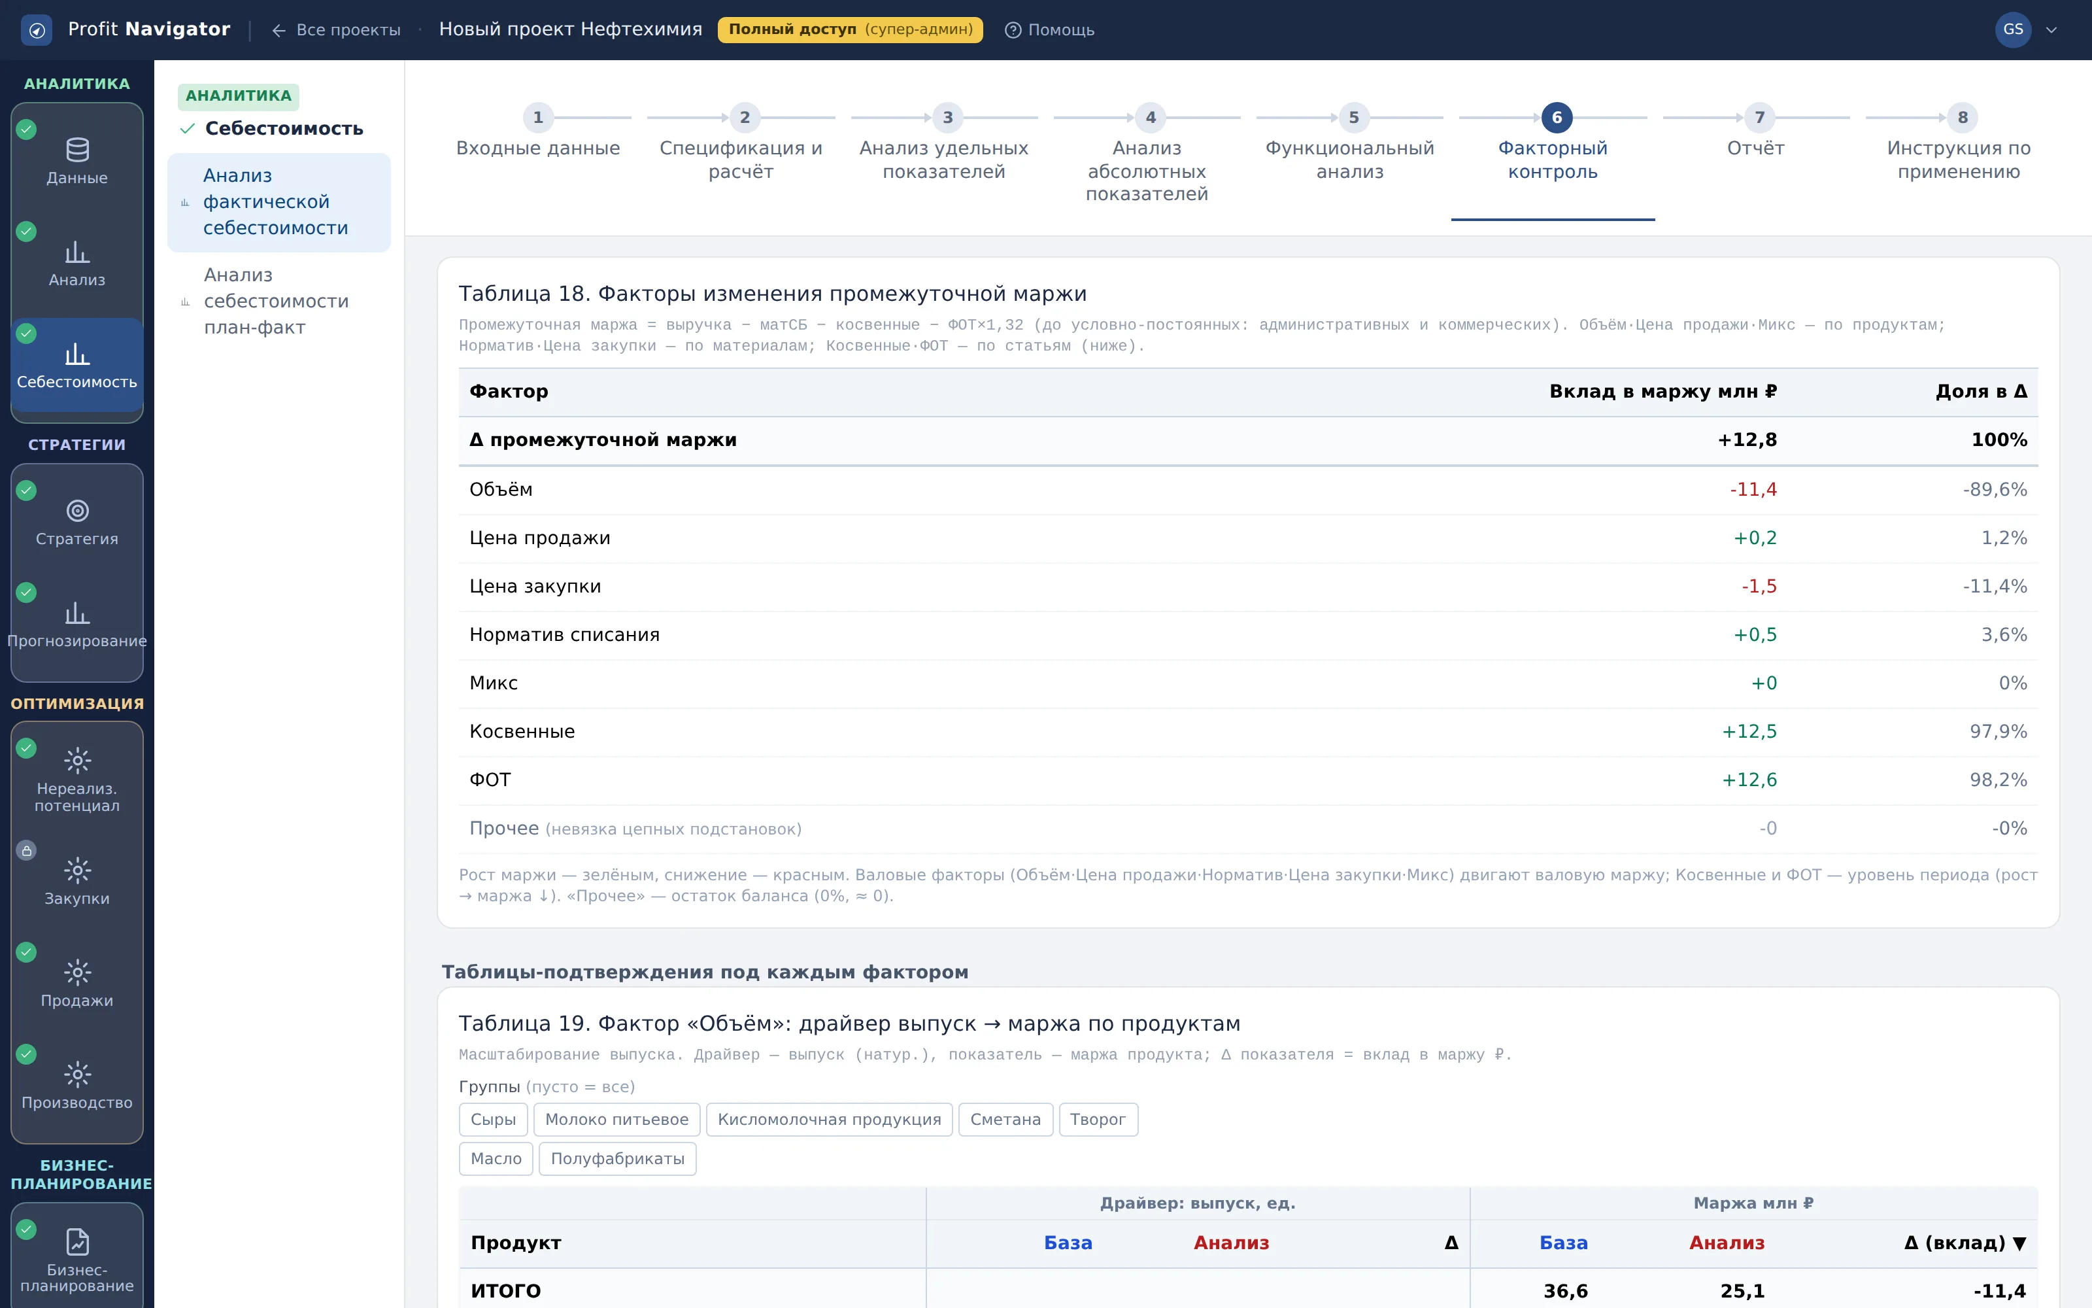Open the Анализ sidebar section

77,263
